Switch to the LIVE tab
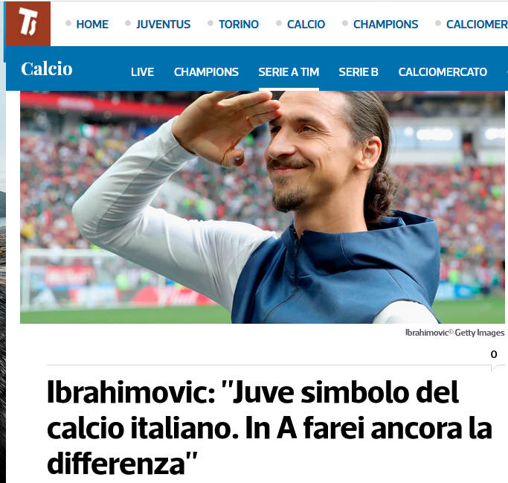Viewport: 508px width, 483px height. [x=142, y=72]
